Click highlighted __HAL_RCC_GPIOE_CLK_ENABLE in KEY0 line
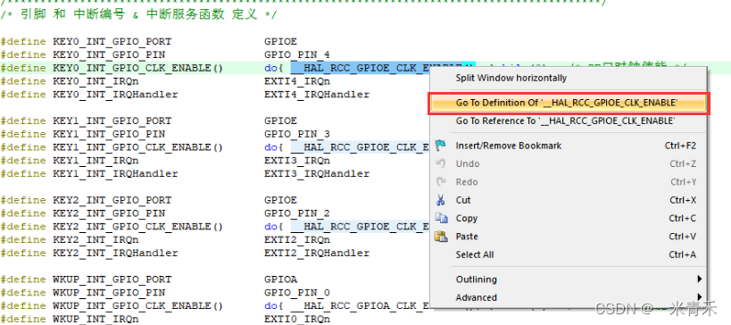The height and width of the screenshot is (325, 731). [360, 68]
